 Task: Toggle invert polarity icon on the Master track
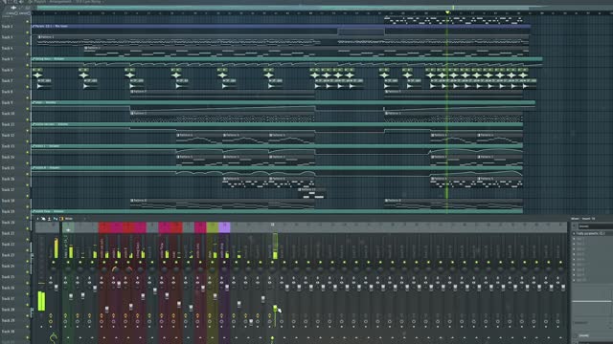click(51, 278)
